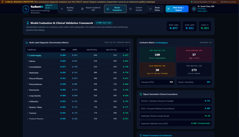Click the document icon beside Report Generation heading
The width and height of the screenshot is (239, 137).
pos(141,94)
